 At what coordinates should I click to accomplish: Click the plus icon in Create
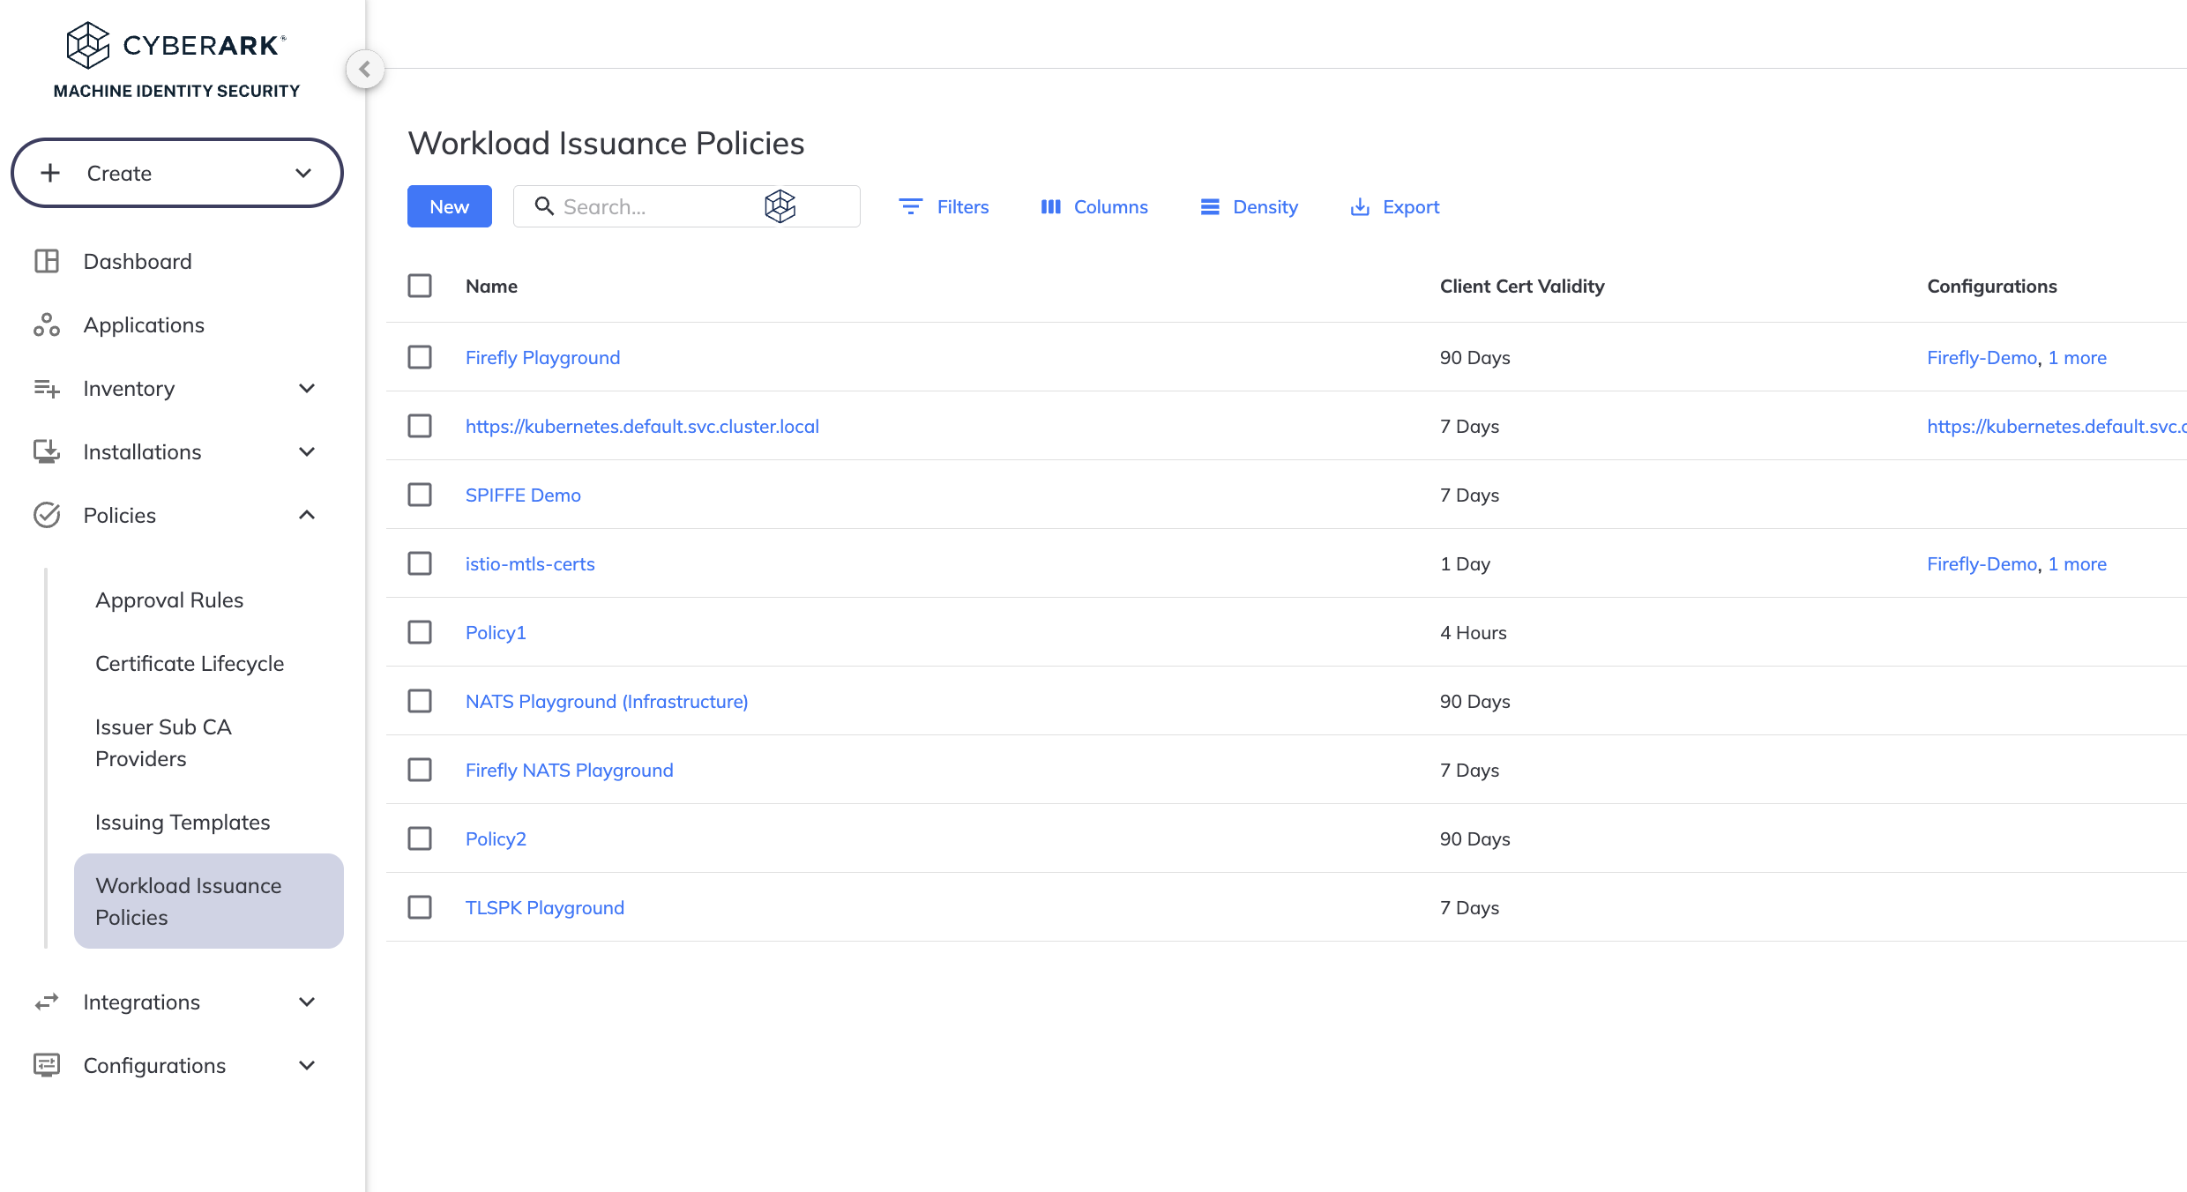pyautogui.click(x=50, y=173)
